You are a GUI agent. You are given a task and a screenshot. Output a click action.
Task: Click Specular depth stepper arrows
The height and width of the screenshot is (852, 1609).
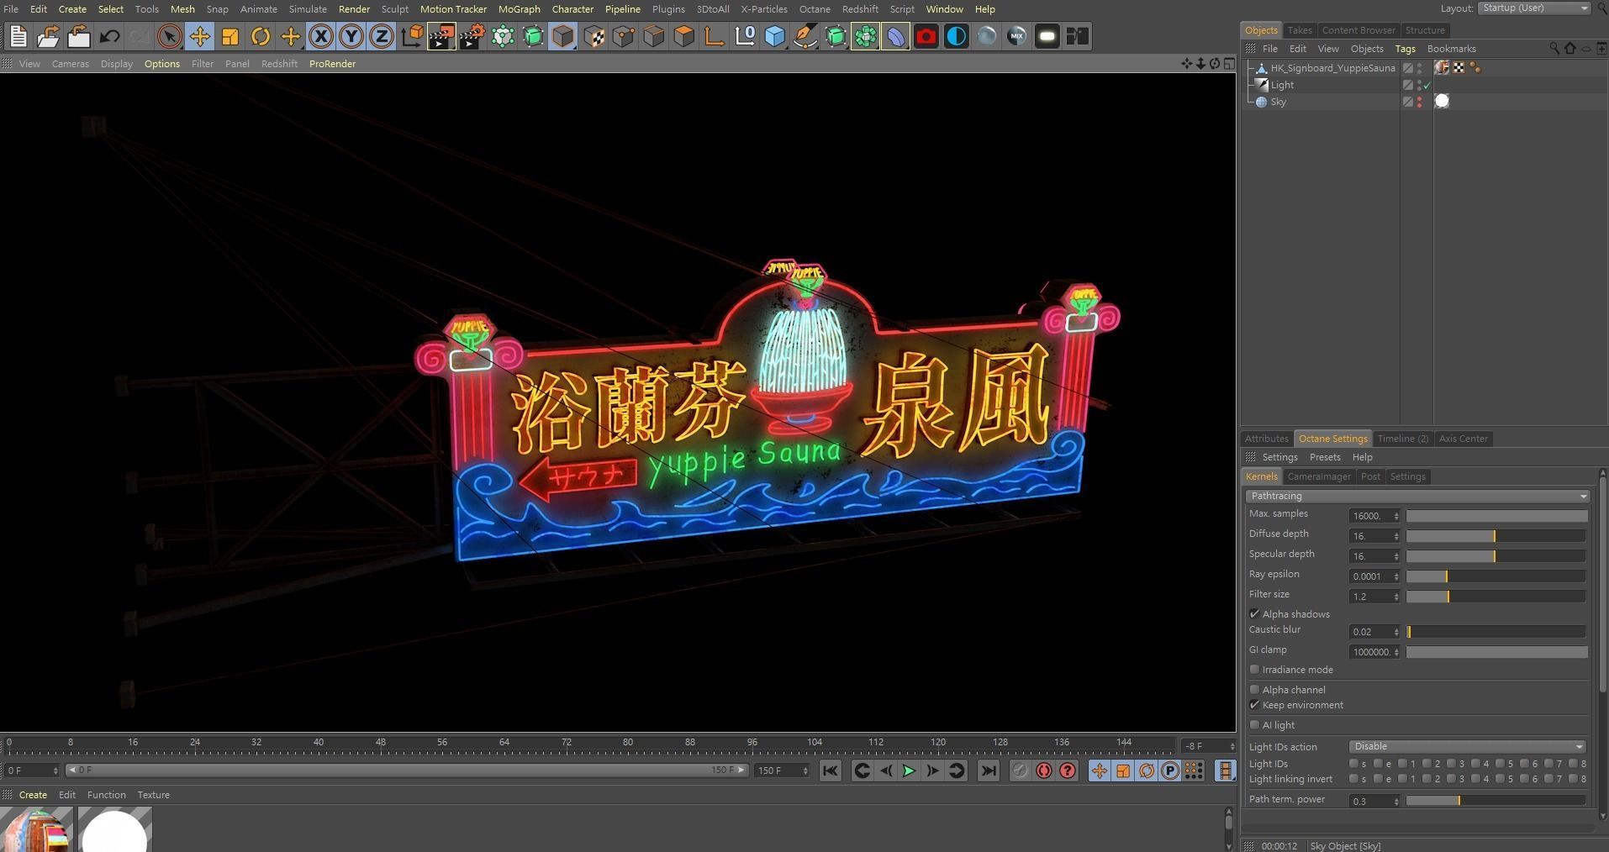[x=1396, y=556]
